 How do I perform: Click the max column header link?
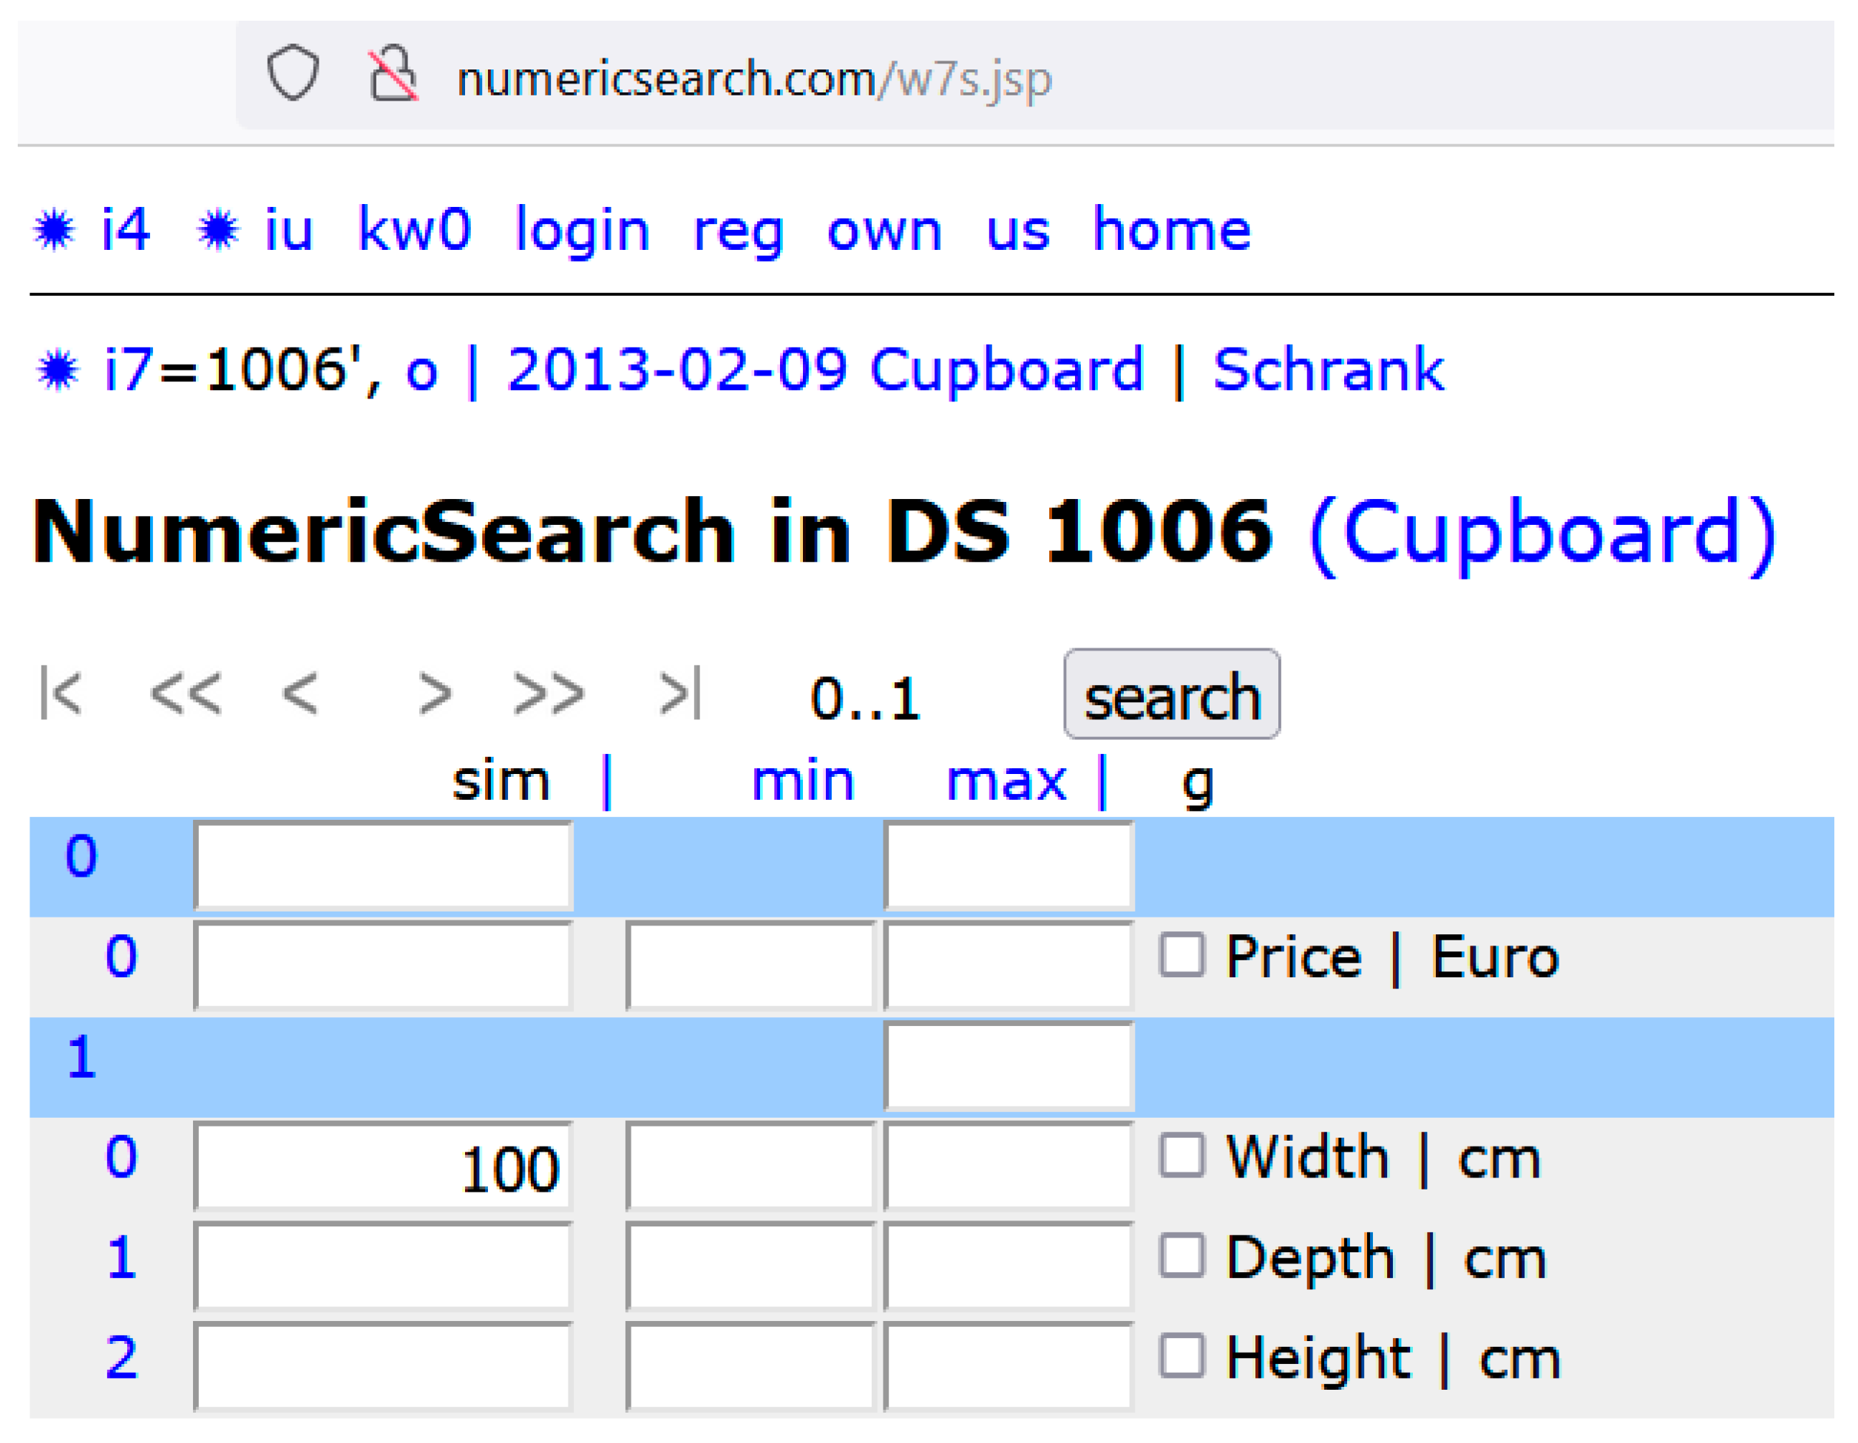pos(1006,780)
